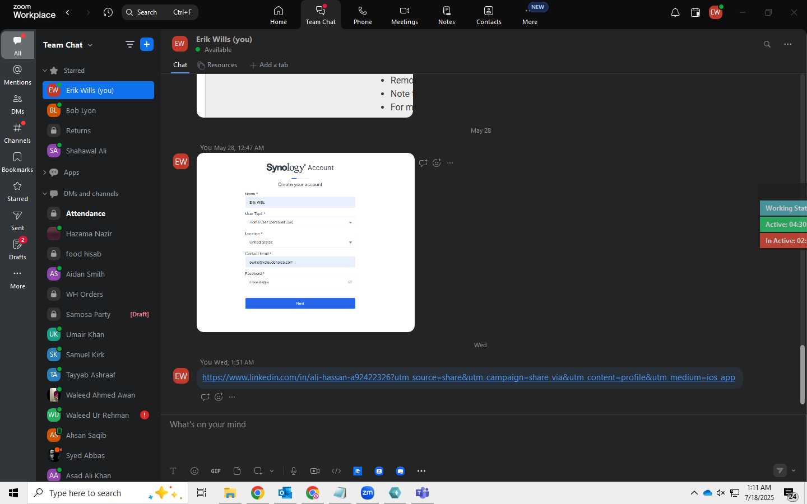Record a video message
Image resolution: width=807 pixels, height=504 pixels.
pyautogui.click(x=315, y=471)
